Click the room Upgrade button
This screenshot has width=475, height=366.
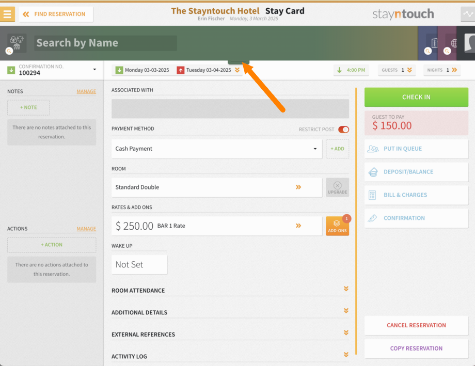338,187
